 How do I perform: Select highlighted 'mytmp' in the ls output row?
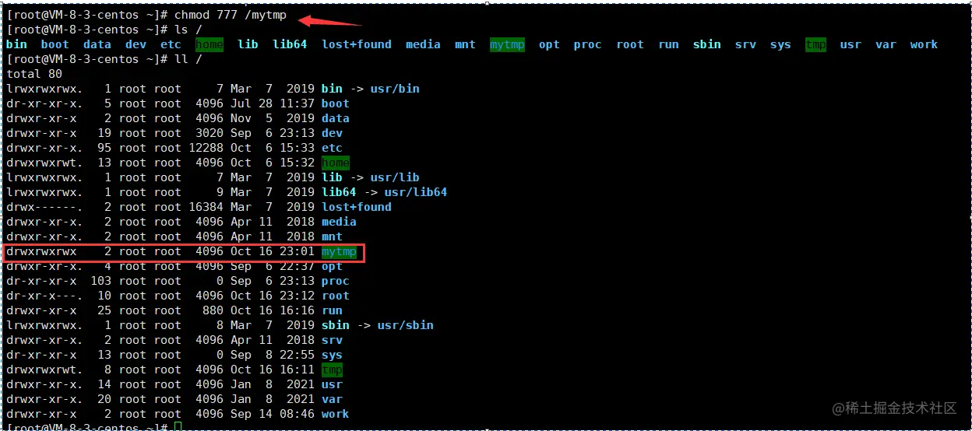(x=507, y=44)
